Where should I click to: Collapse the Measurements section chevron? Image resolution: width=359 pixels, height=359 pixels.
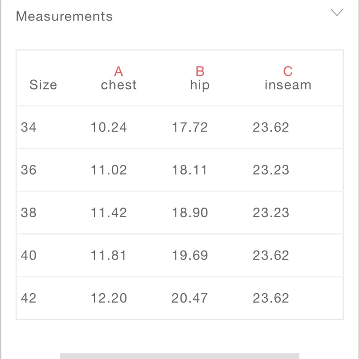(337, 12)
